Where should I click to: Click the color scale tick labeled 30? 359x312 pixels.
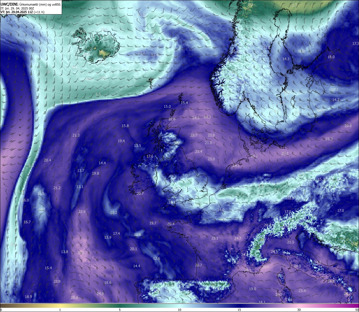click(299, 310)
